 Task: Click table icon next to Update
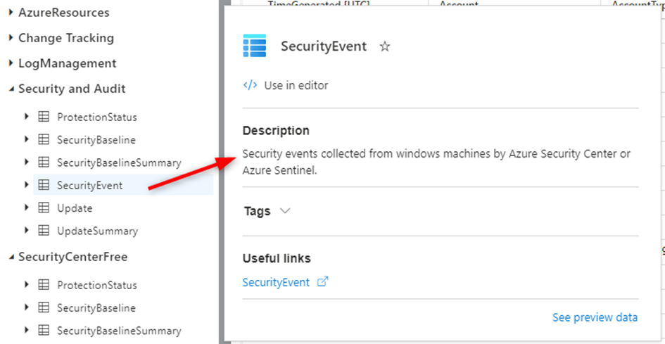click(43, 208)
